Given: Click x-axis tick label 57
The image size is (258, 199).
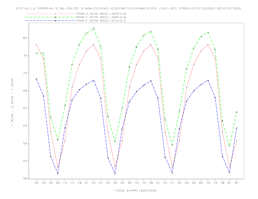Looking at the screenshot, I should [x=172, y=183].
